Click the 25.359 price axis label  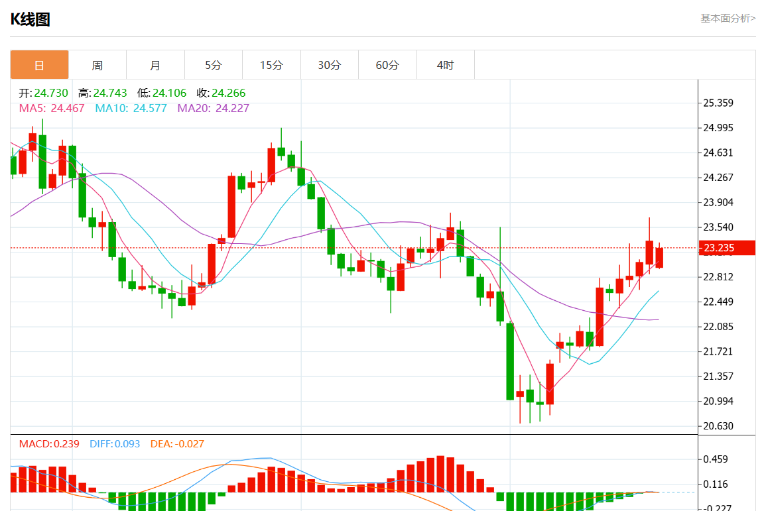pyautogui.click(x=718, y=103)
